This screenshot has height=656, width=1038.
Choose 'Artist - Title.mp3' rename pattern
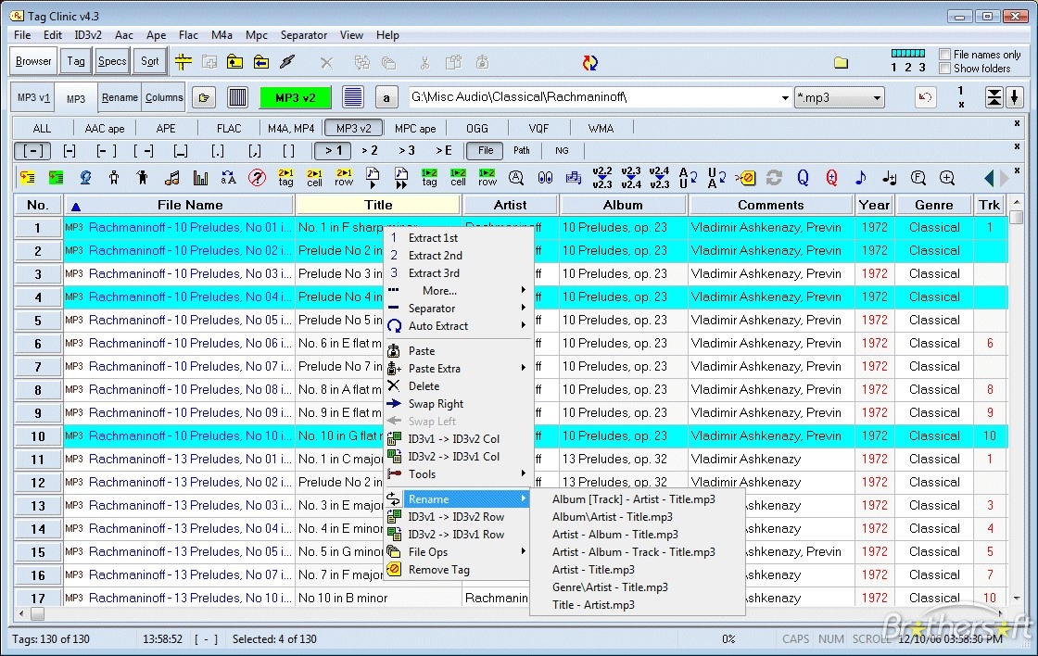593,570
